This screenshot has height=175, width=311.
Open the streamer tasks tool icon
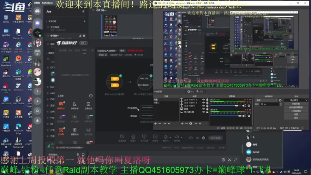tap(88, 105)
